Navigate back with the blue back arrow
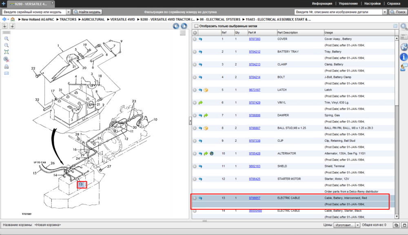408x235 pixels. click(4, 19)
